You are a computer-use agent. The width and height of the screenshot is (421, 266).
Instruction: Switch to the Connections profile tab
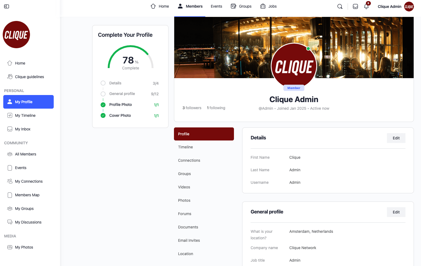point(189,160)
